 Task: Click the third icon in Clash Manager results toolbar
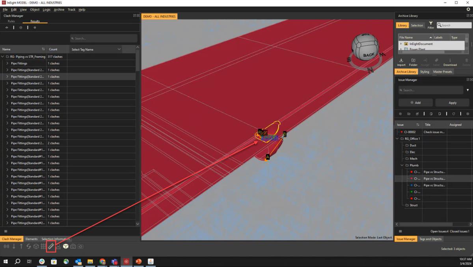pos(35,28)
